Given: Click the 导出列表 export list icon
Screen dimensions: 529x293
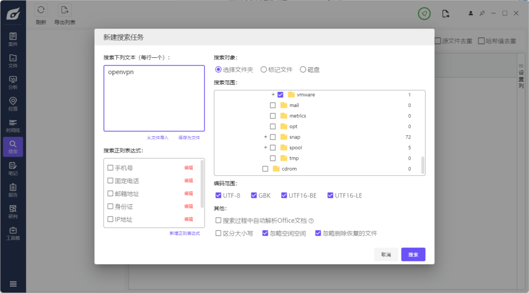Looking at the screenshot, I should [65, 10].
